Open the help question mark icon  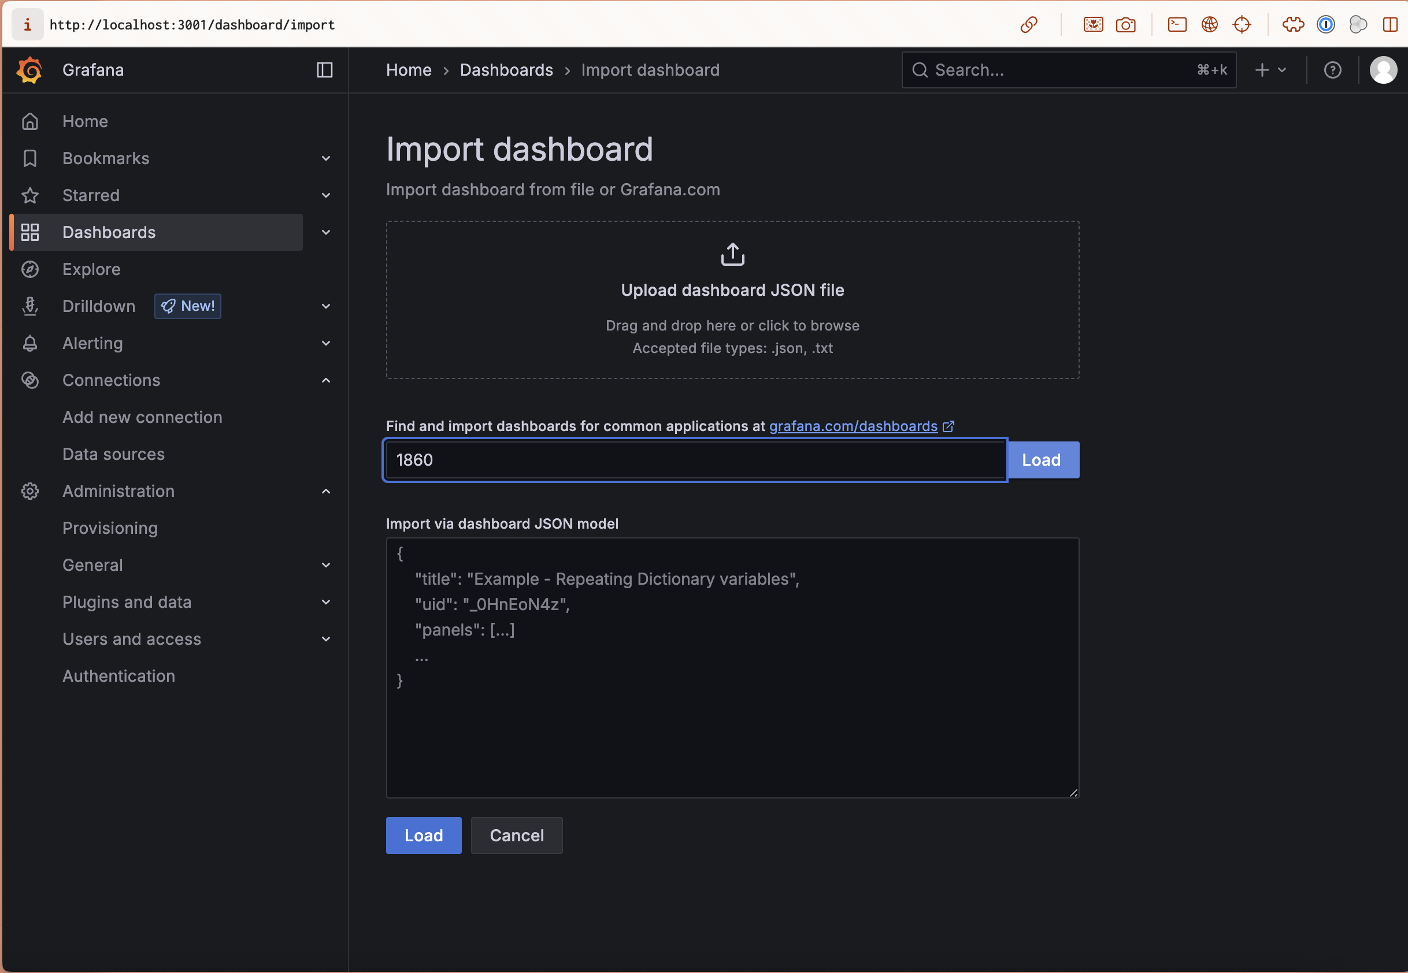[1332, 70]
